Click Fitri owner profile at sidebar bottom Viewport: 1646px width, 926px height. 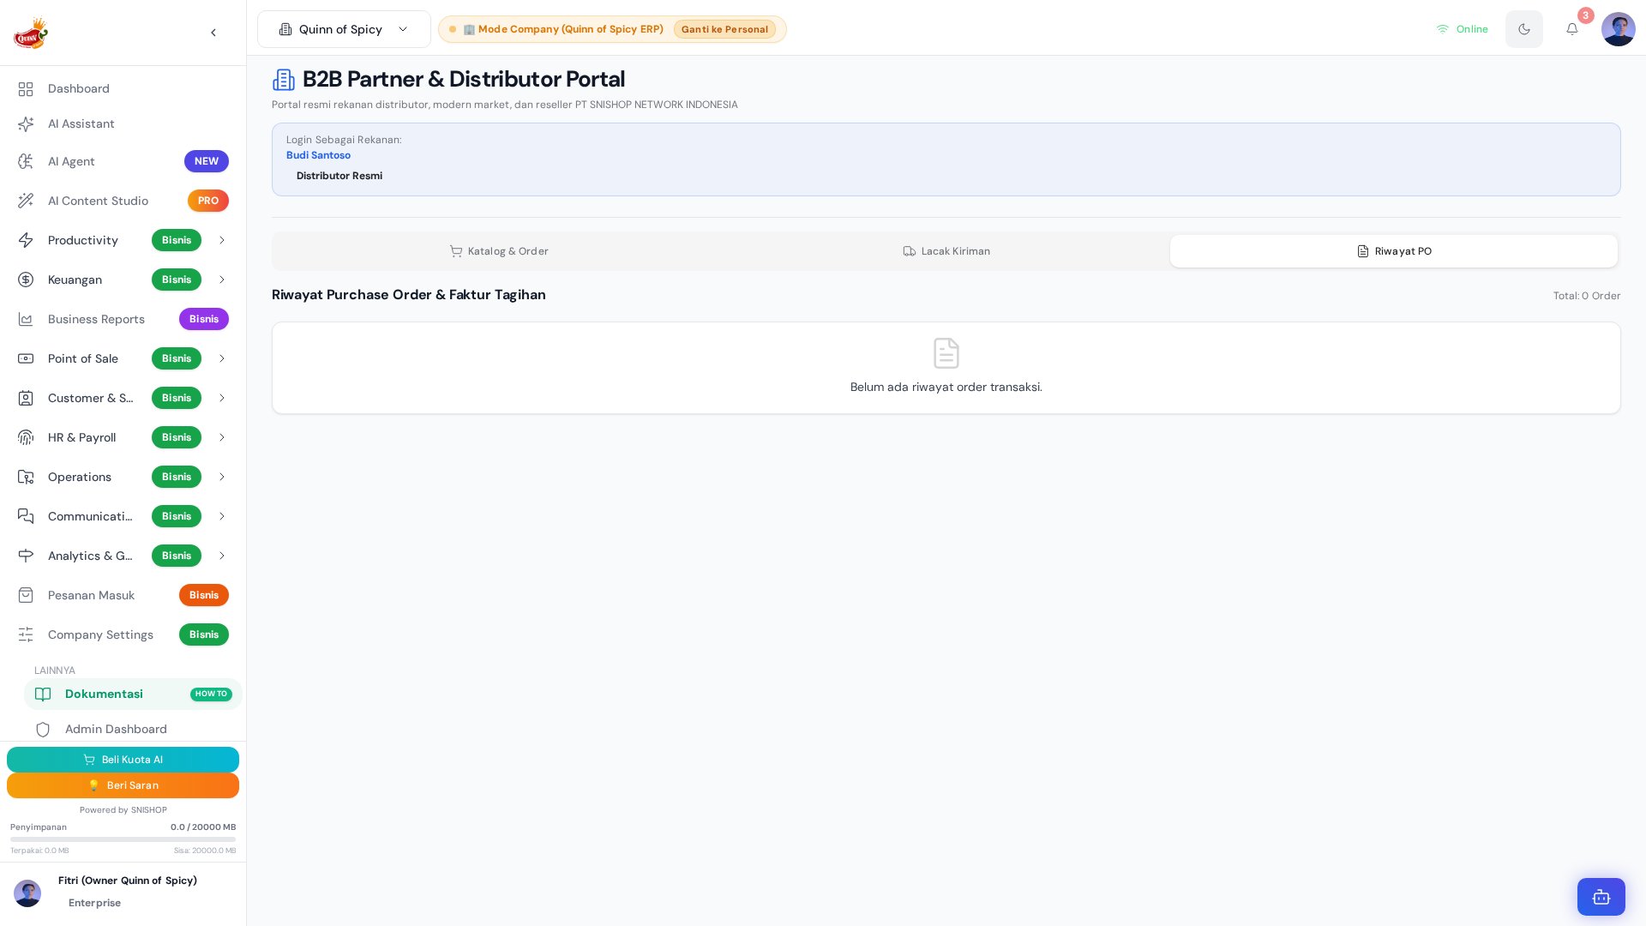(123, 893)
